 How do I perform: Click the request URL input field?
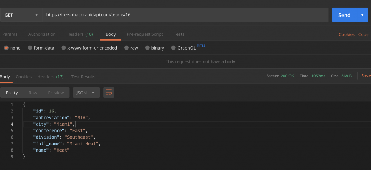[185, 15]
